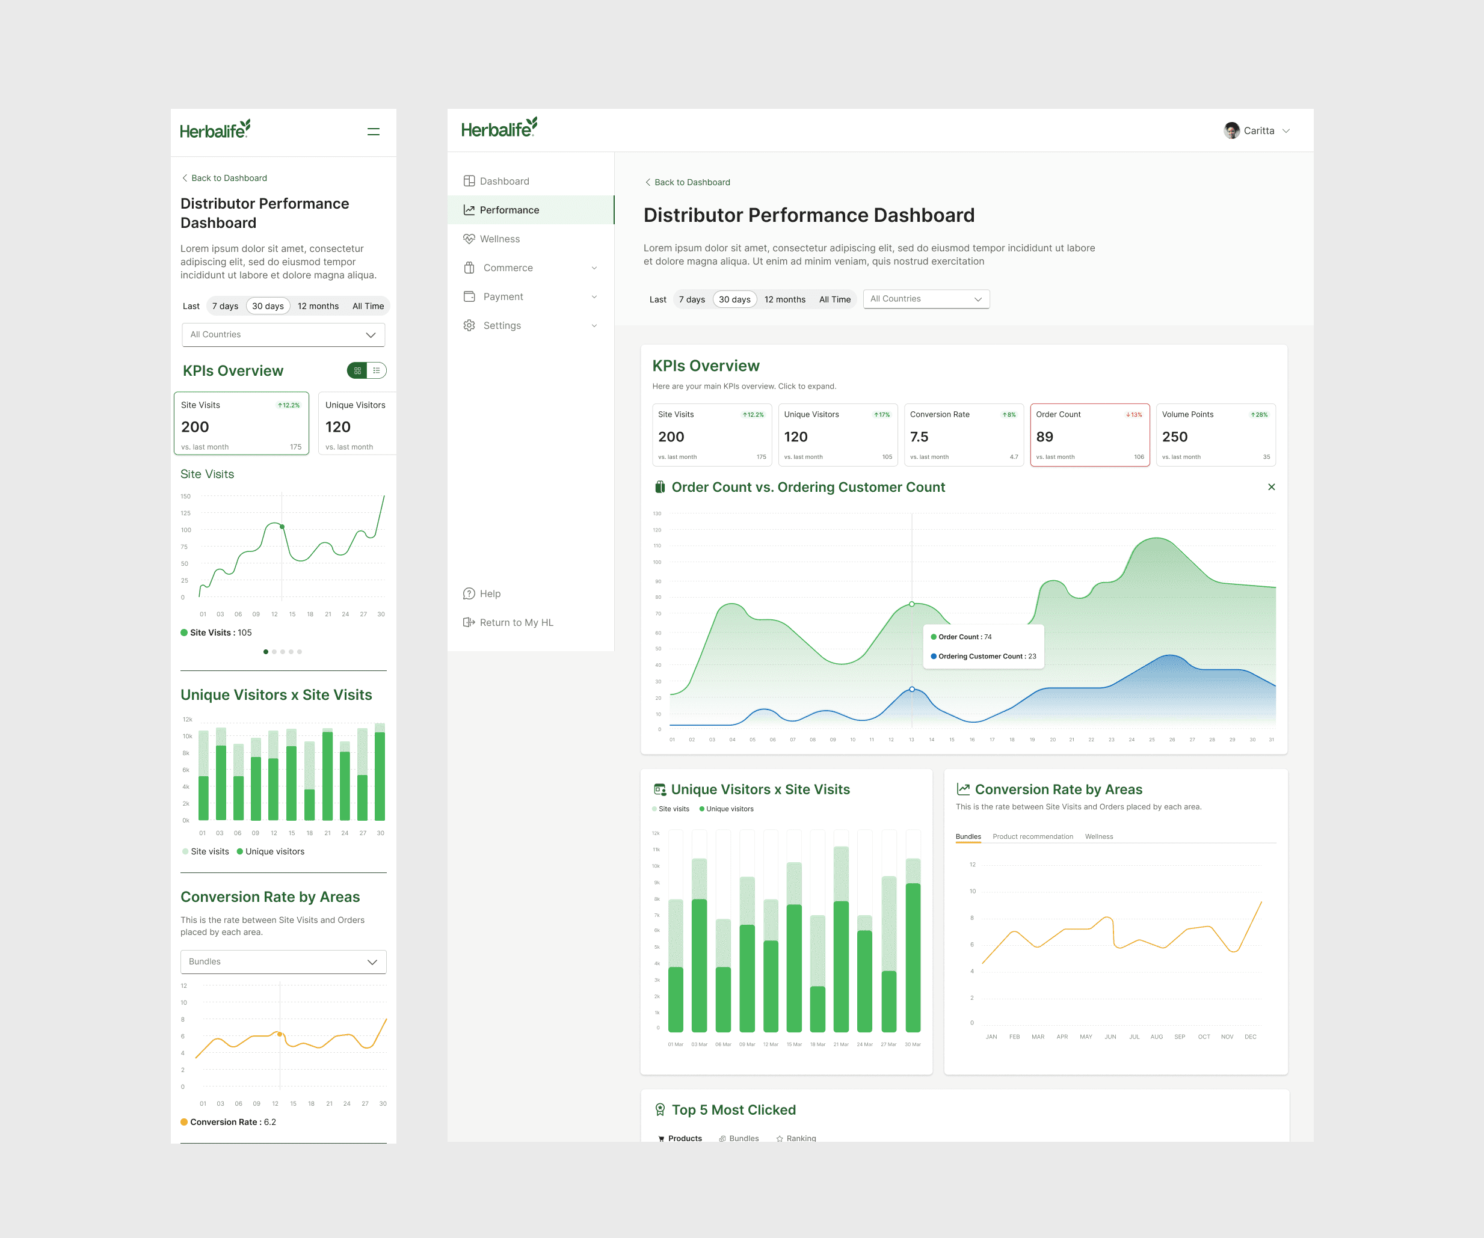Open the mobile Bundles area dropdown
This screenshot has width=1484, height=1238.
pyautogui.click(x=283, y=962)
